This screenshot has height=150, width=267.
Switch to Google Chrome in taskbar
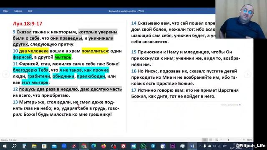pyautogui.click(x=84, y=146)
